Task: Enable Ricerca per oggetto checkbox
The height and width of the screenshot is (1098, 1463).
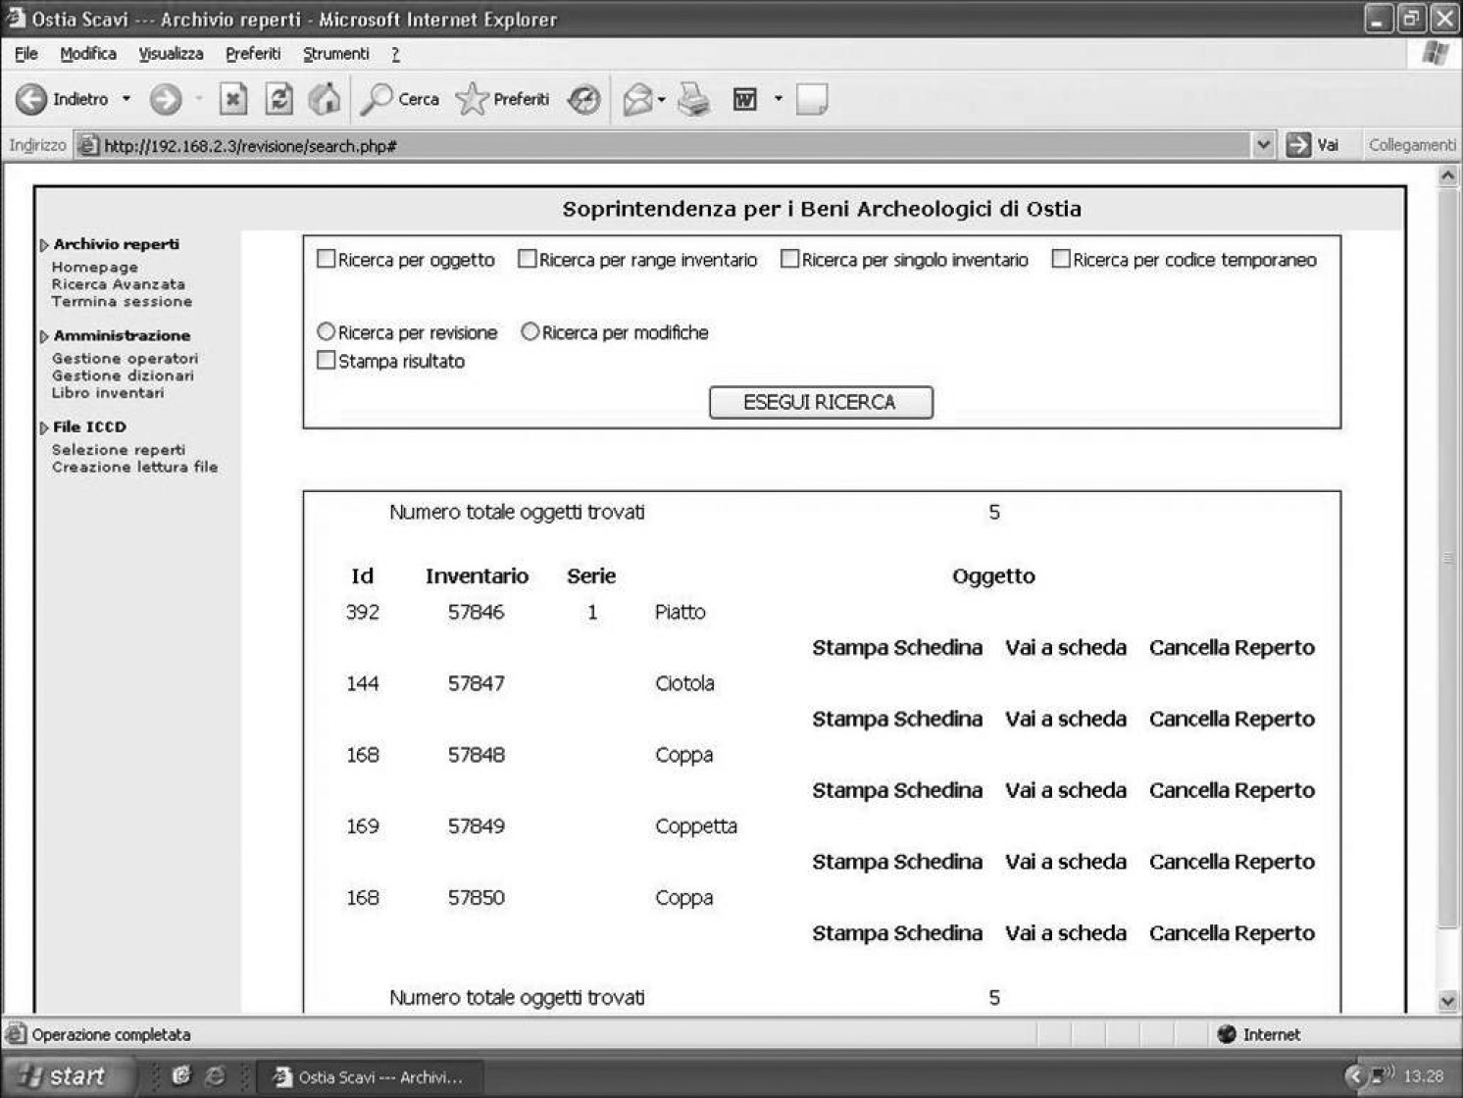Action: [x=327, y=259]
